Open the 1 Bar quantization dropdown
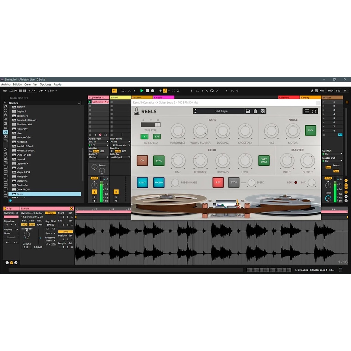Image resolution: width=351 pixels, height=351 pixels. [52, 90]
